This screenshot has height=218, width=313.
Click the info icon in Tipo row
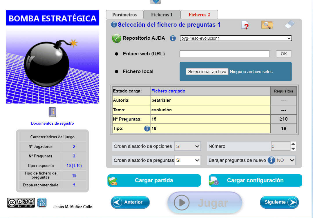(x=147, y=128)
